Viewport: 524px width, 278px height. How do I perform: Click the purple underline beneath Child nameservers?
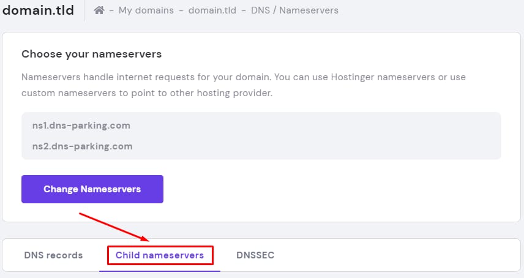[160, 270]
